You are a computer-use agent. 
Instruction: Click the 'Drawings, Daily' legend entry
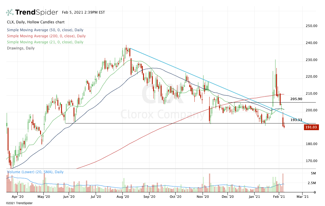pyautogui.click(x=21, y=48)
